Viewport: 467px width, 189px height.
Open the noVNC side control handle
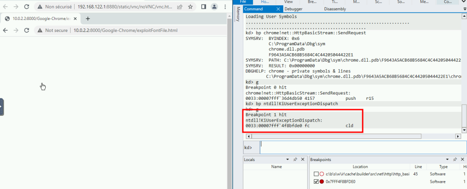click(x=1, y=106)
